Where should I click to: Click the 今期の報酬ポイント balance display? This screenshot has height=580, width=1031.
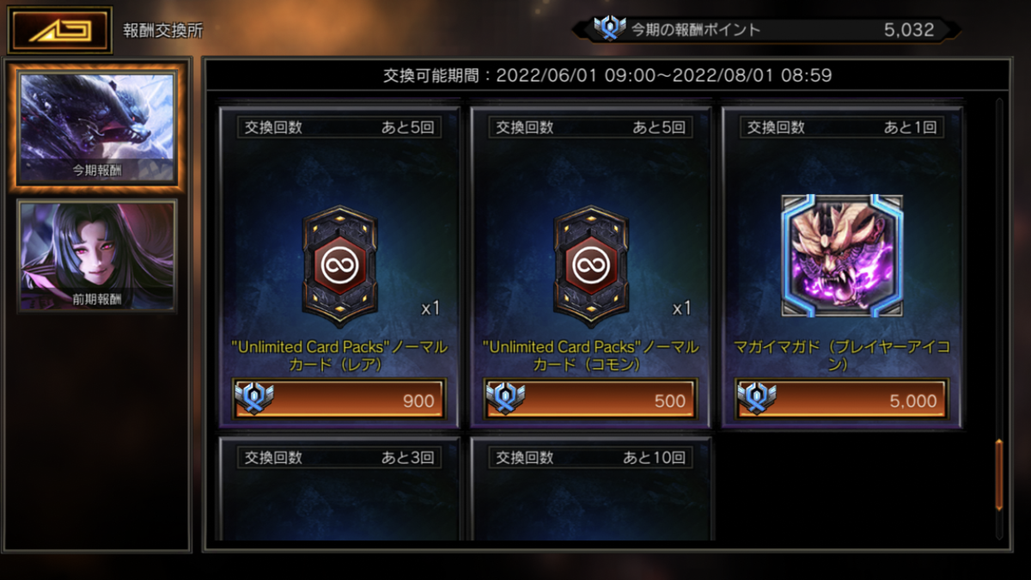click(x=766, y=29)
